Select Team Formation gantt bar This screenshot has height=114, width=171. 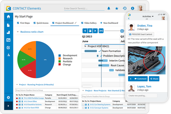pyautogui.click(x=91, y=51)
